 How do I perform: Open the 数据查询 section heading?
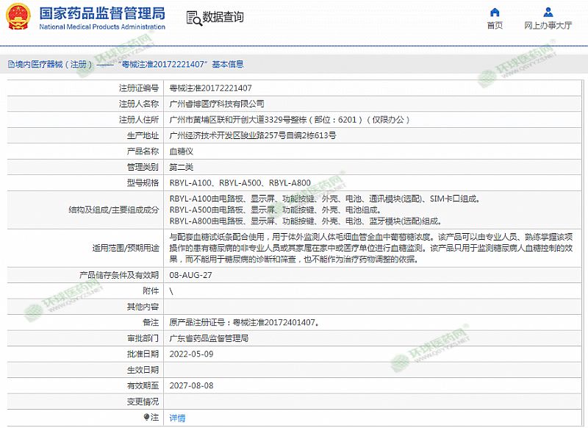pos(223,18)
